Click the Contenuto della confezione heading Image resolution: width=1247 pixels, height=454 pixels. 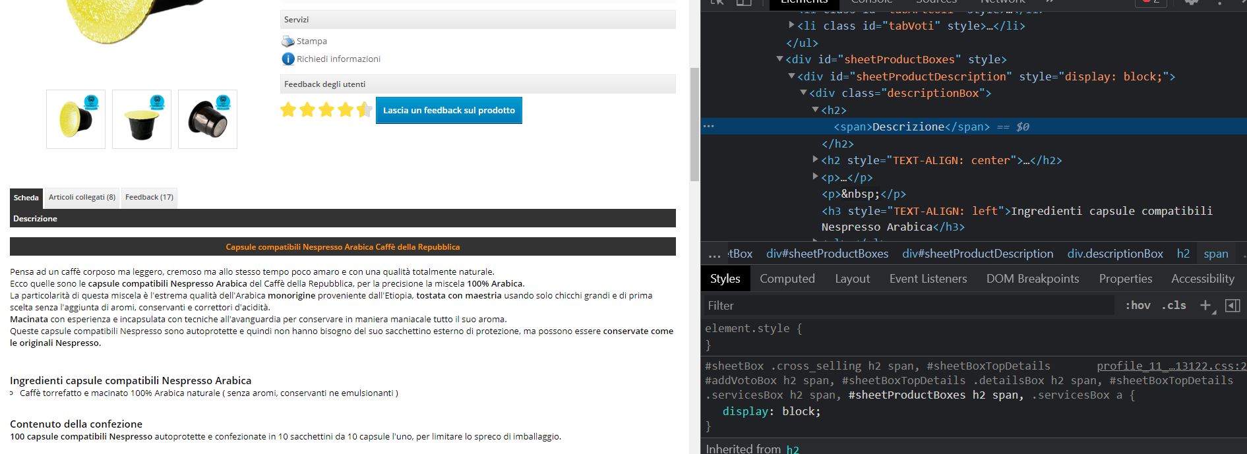tap(76, 424)
